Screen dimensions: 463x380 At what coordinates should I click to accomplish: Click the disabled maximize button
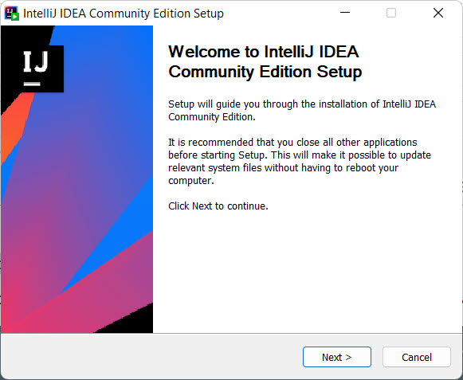pyautogui.click(x=391, y=13)
